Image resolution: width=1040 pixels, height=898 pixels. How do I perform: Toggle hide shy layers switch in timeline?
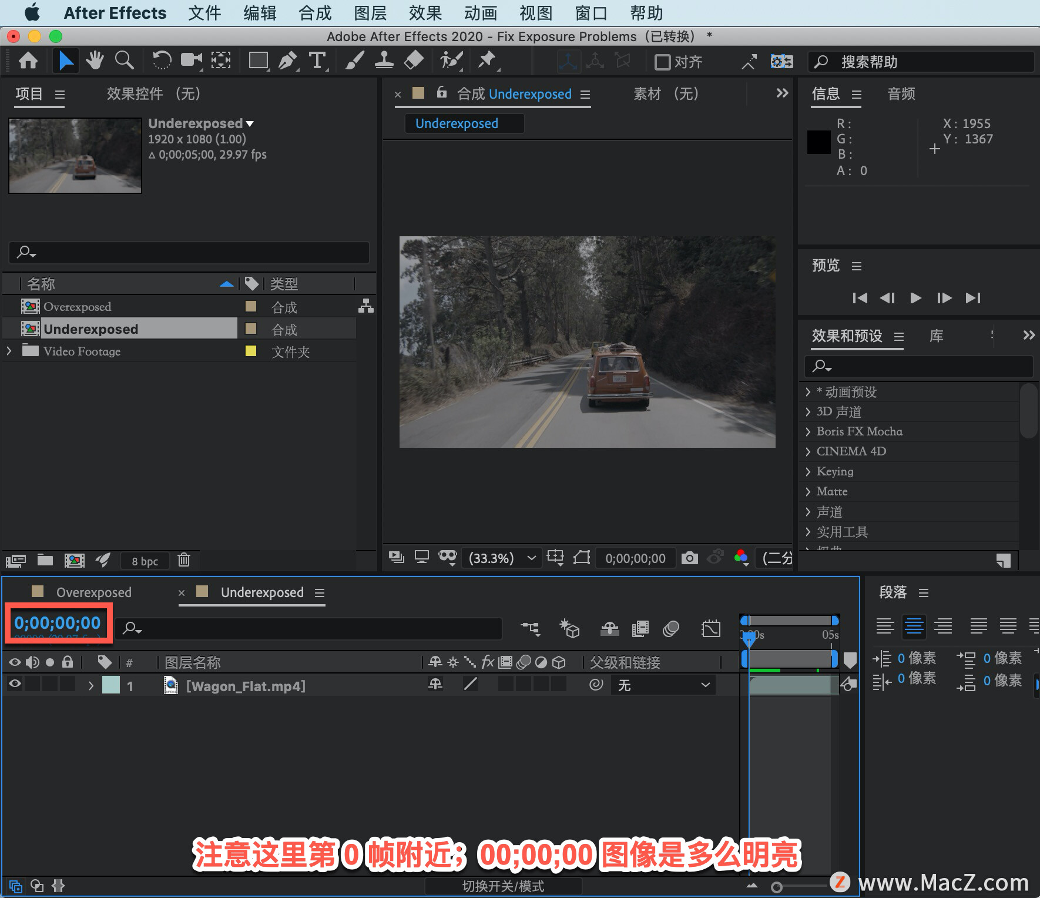coord(610,629)
